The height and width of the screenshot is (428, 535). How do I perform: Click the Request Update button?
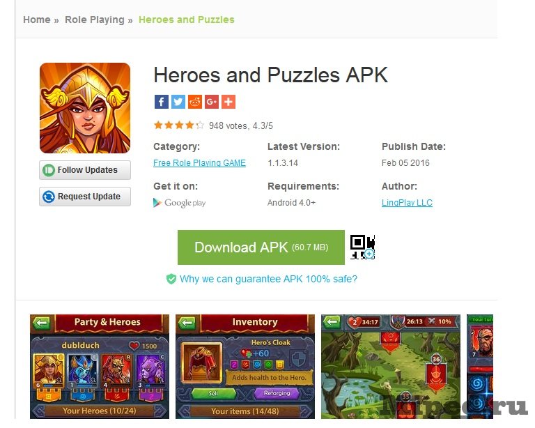click(x=85, y=197)
